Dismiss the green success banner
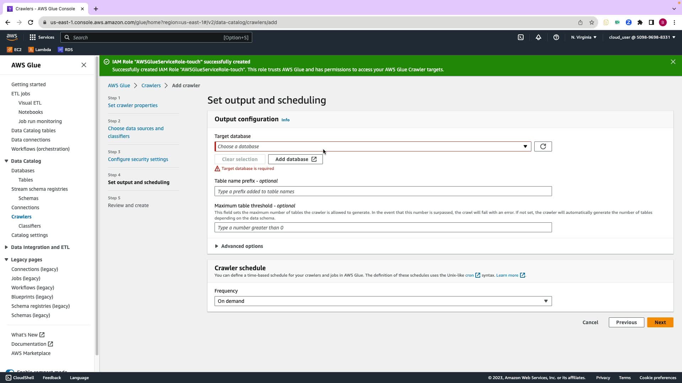 coord(673,62)
